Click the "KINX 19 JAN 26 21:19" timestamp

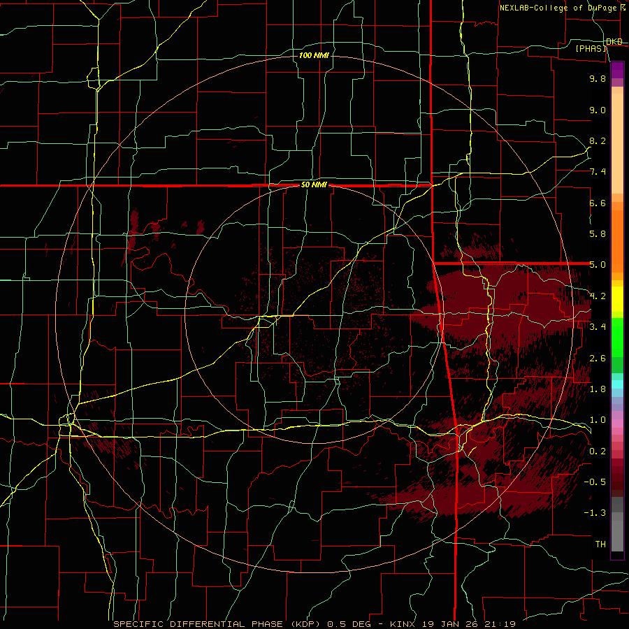[452, 624]
